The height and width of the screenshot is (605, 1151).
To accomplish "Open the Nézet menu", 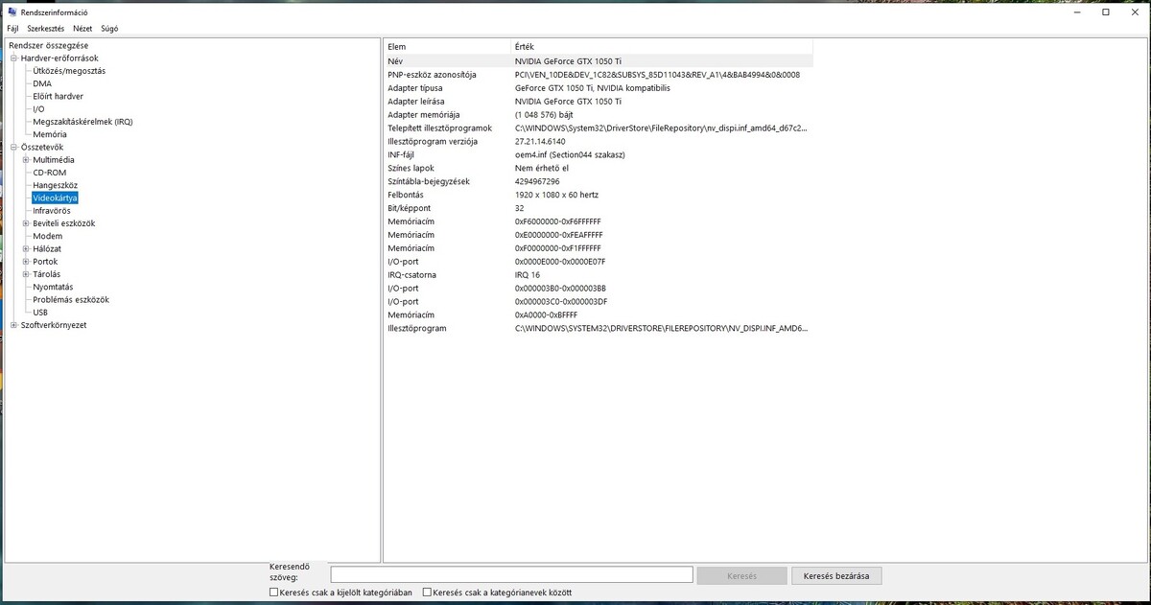I will coord(82,29).
